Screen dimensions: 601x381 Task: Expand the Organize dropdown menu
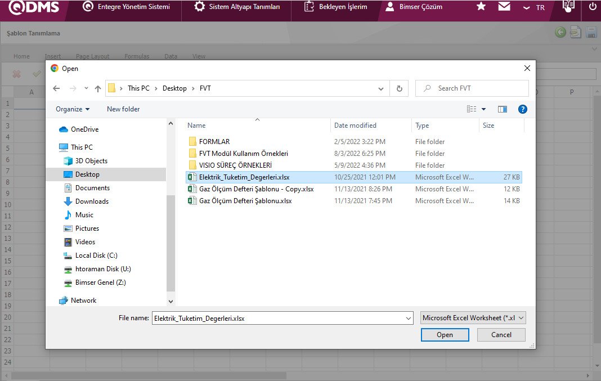tap(73, 109)
